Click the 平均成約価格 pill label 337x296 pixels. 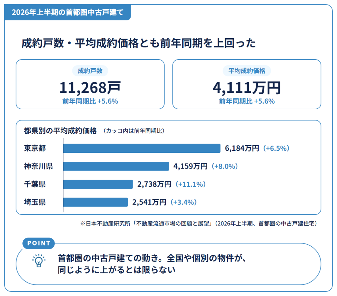pos(247,71)
